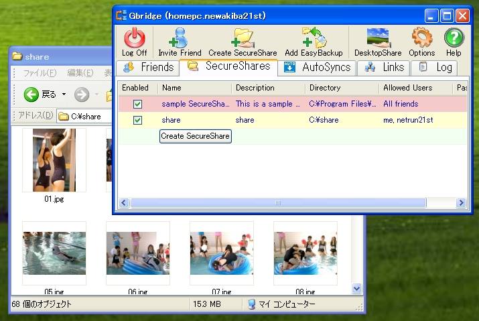Uncheck Enabled for sample SecureShare row
This screenshot has width=479, height=321.
[x=137, y=104]
